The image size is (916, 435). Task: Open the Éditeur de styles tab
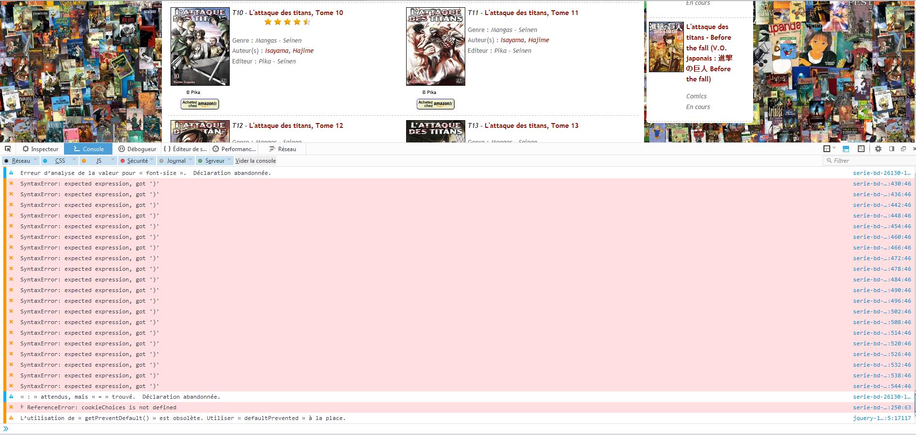185,149
